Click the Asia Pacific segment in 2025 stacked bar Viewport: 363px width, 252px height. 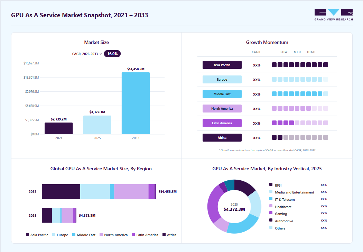click(47, 215)
